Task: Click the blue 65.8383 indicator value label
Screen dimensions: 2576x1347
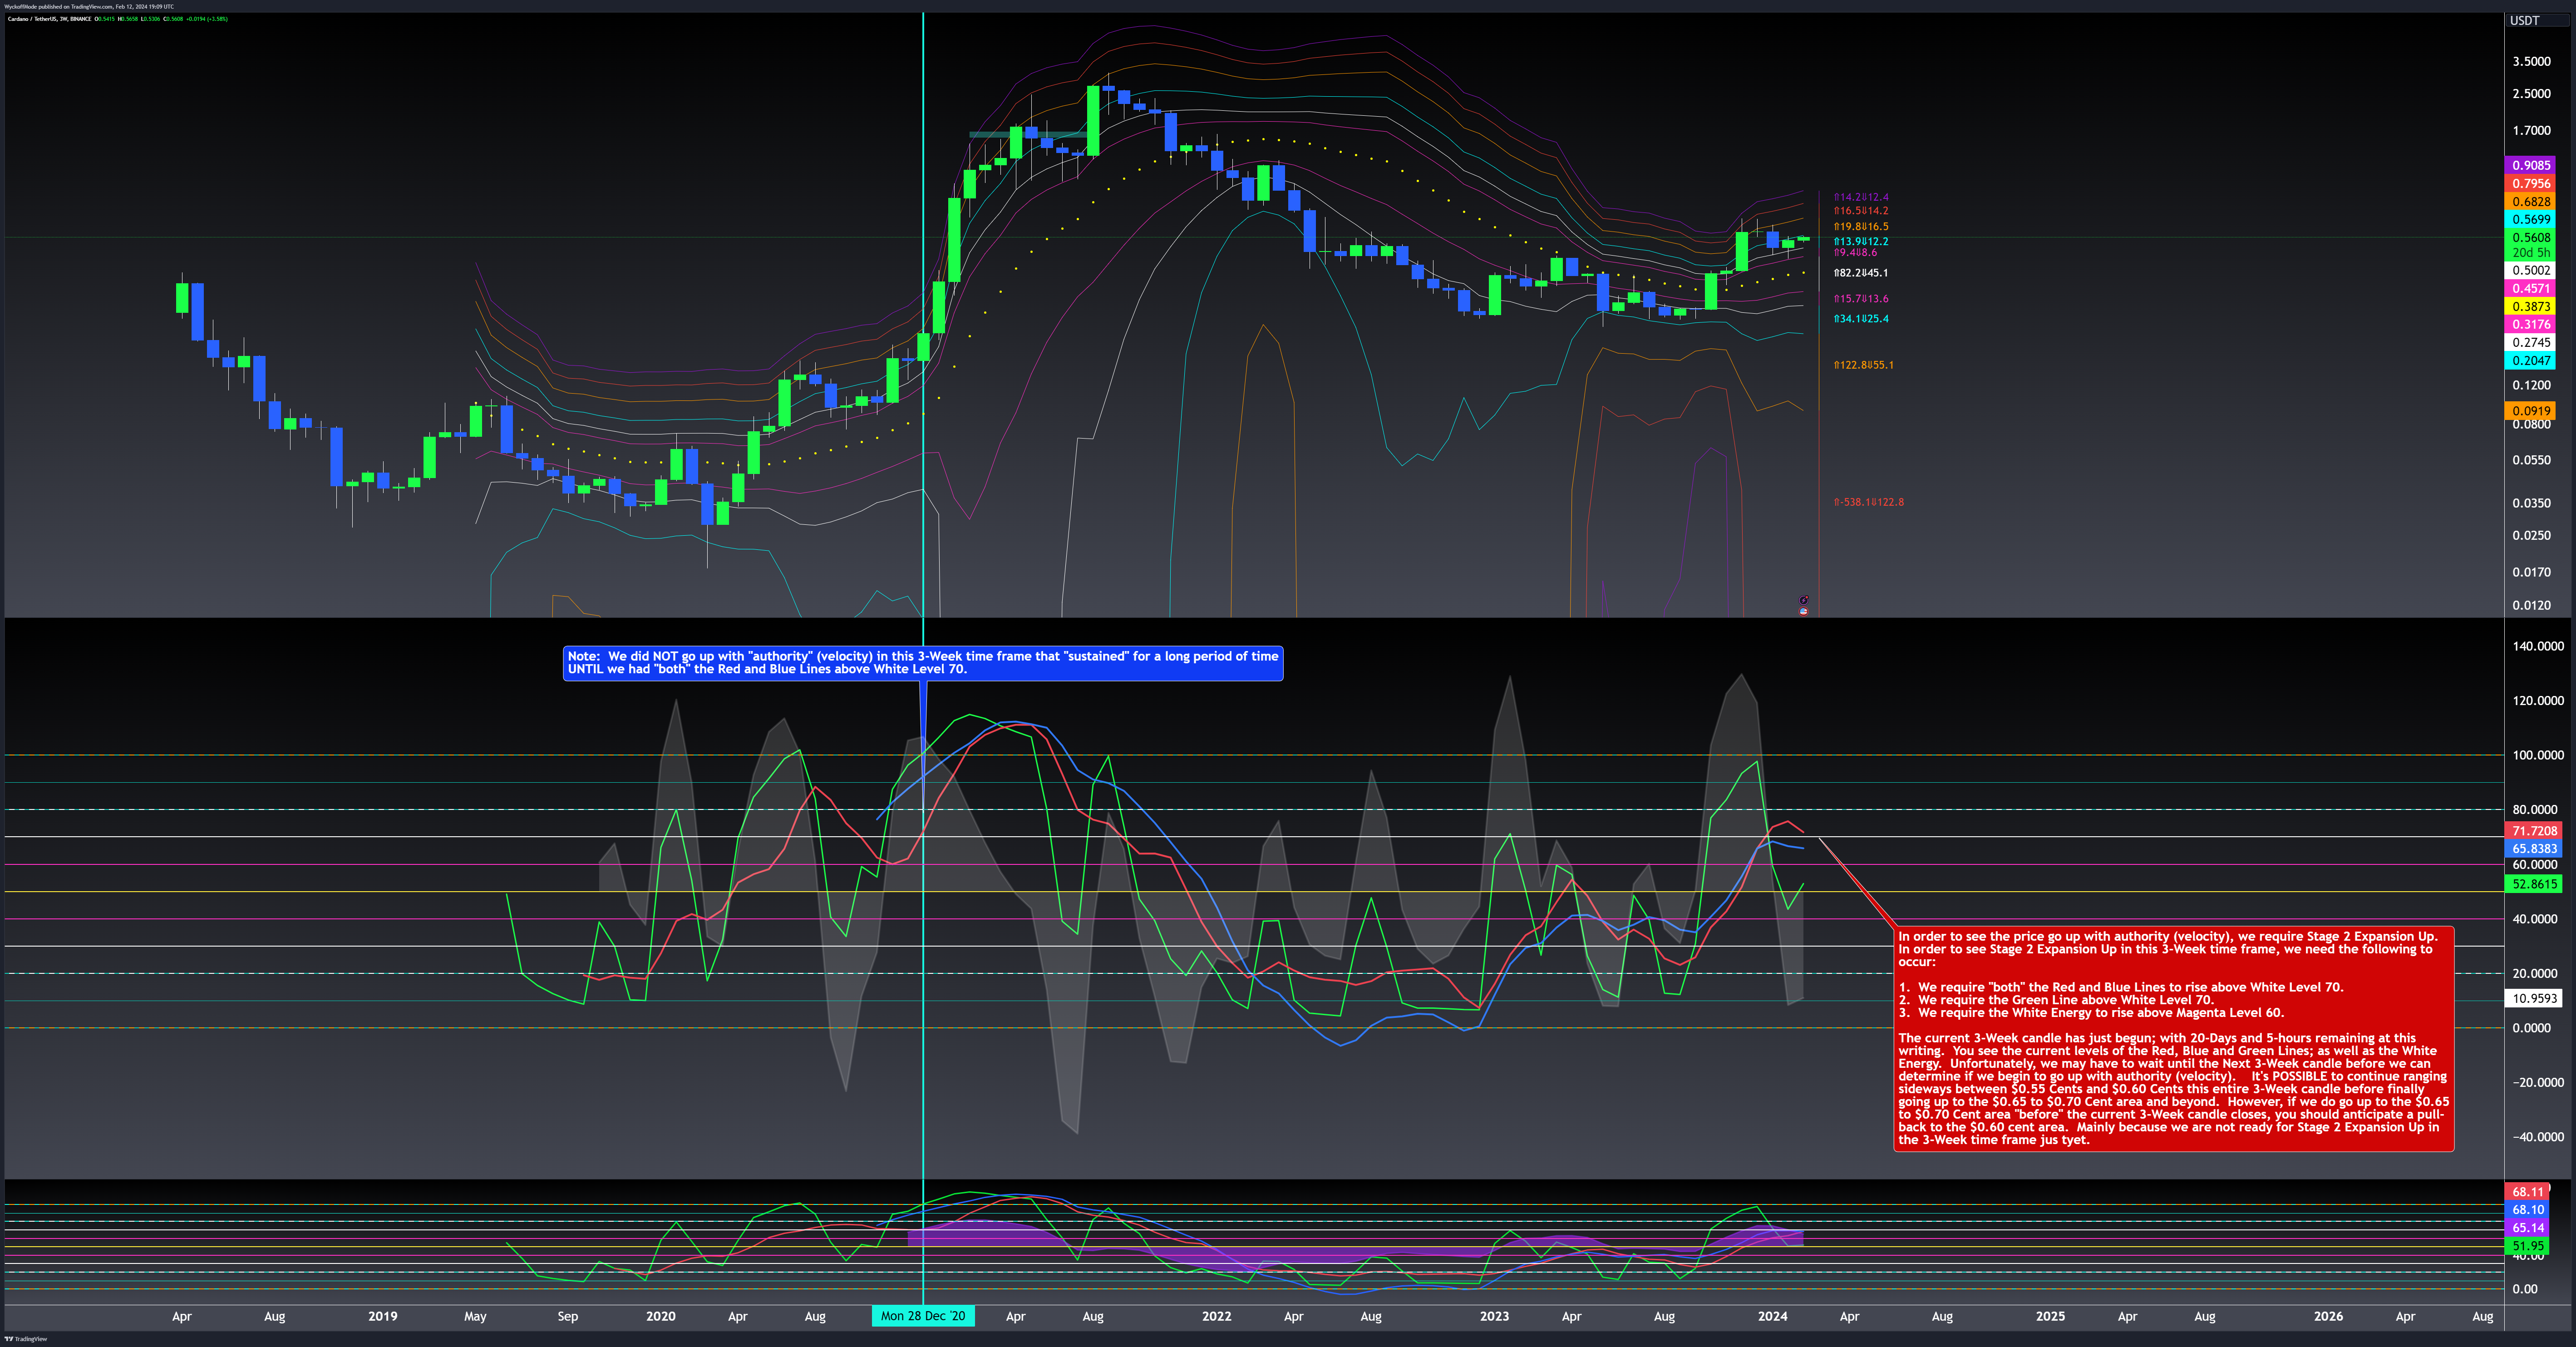Action: (x=2534, y=849)
